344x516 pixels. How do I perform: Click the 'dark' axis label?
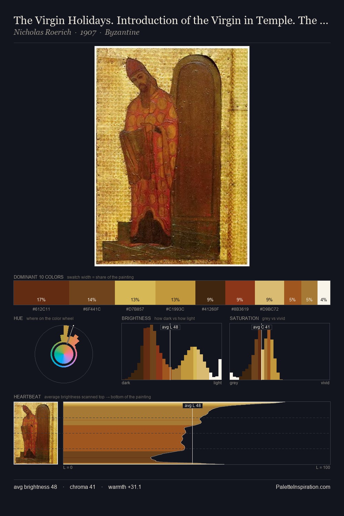[x=126, y=383]
